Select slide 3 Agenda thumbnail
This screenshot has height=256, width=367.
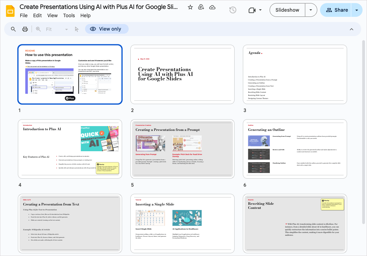pos(295,74)
